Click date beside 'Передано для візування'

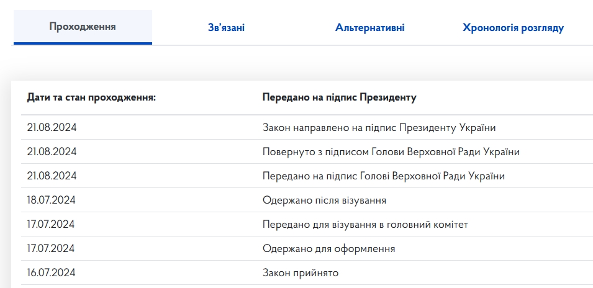click(x=51, y=224)
